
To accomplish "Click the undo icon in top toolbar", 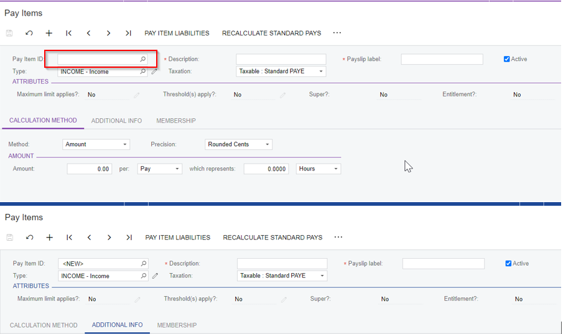I will click(x=29, y=33).
